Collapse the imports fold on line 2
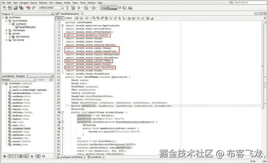This screenshot has height=164, width=268. tap(63, 26)
